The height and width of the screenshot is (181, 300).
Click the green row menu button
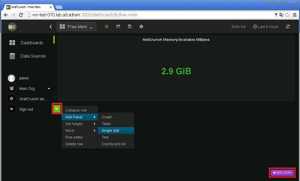[57, 109]
